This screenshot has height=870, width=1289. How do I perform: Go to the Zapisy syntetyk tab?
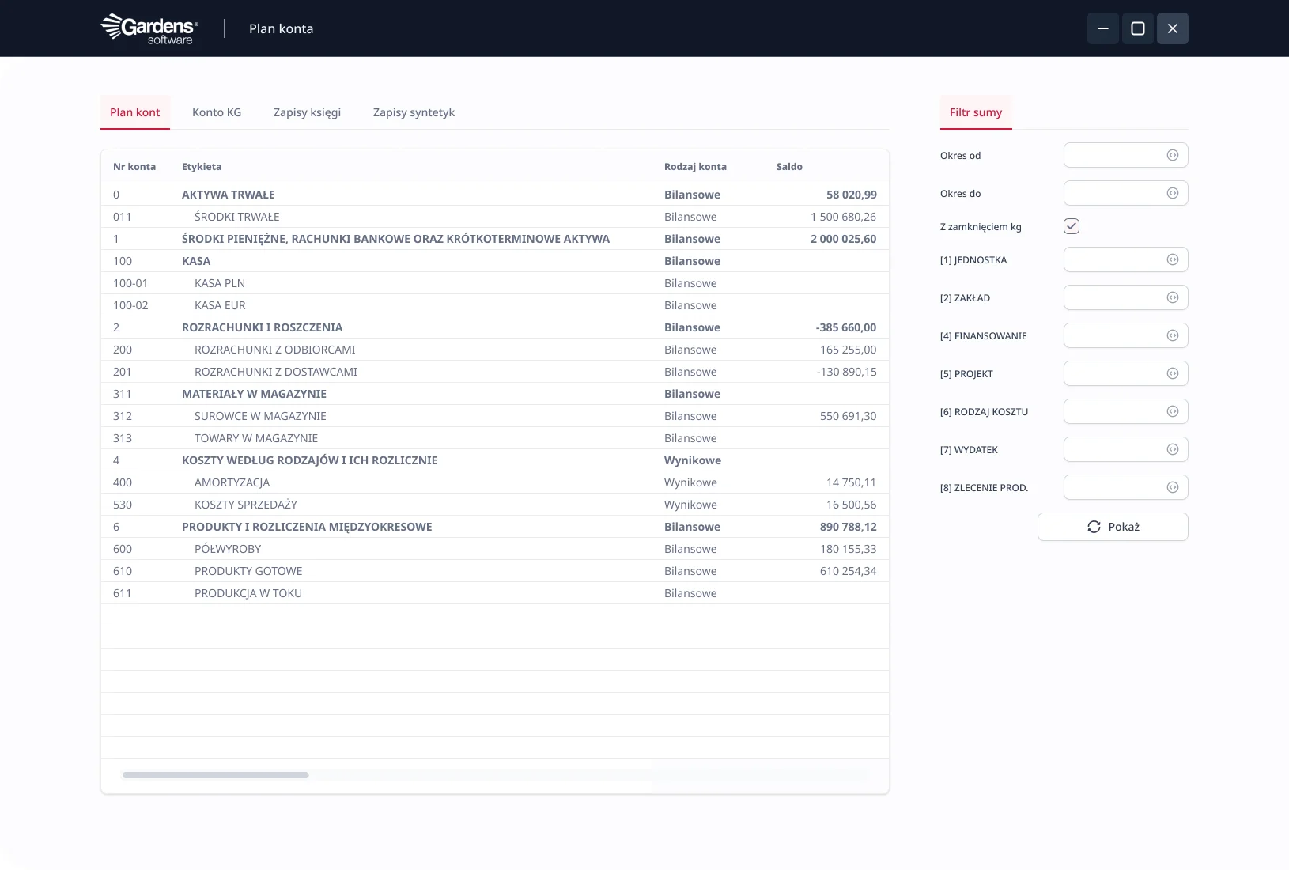(414, 112)
